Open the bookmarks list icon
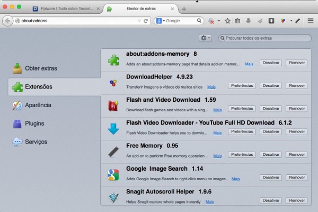Viewport: 318px width, 212px height. (x=237, y=21)
